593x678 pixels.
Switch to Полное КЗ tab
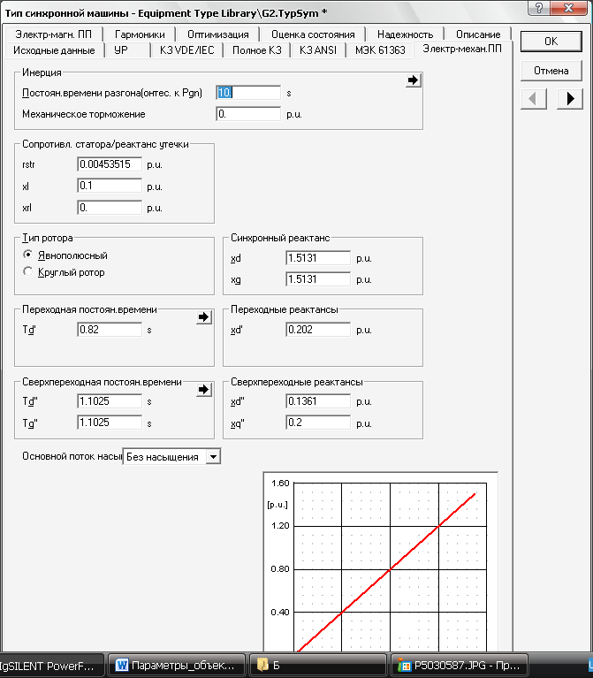257,50
